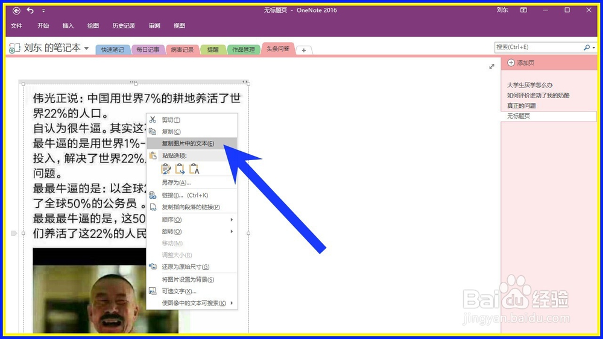
Task: Click the note container top drag handle
Action: [x=133, y=82]
